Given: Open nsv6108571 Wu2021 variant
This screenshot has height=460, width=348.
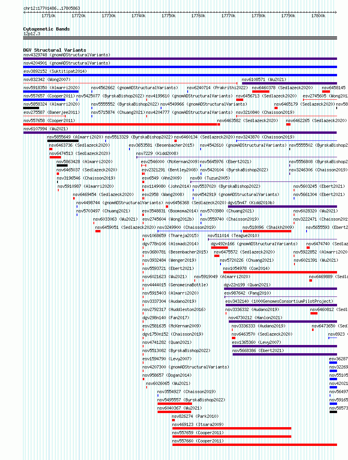Looking at the screenshot, I should 264,79.
